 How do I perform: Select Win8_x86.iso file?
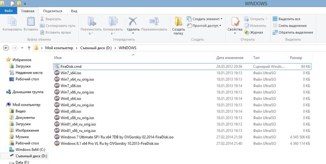[182, 112]
